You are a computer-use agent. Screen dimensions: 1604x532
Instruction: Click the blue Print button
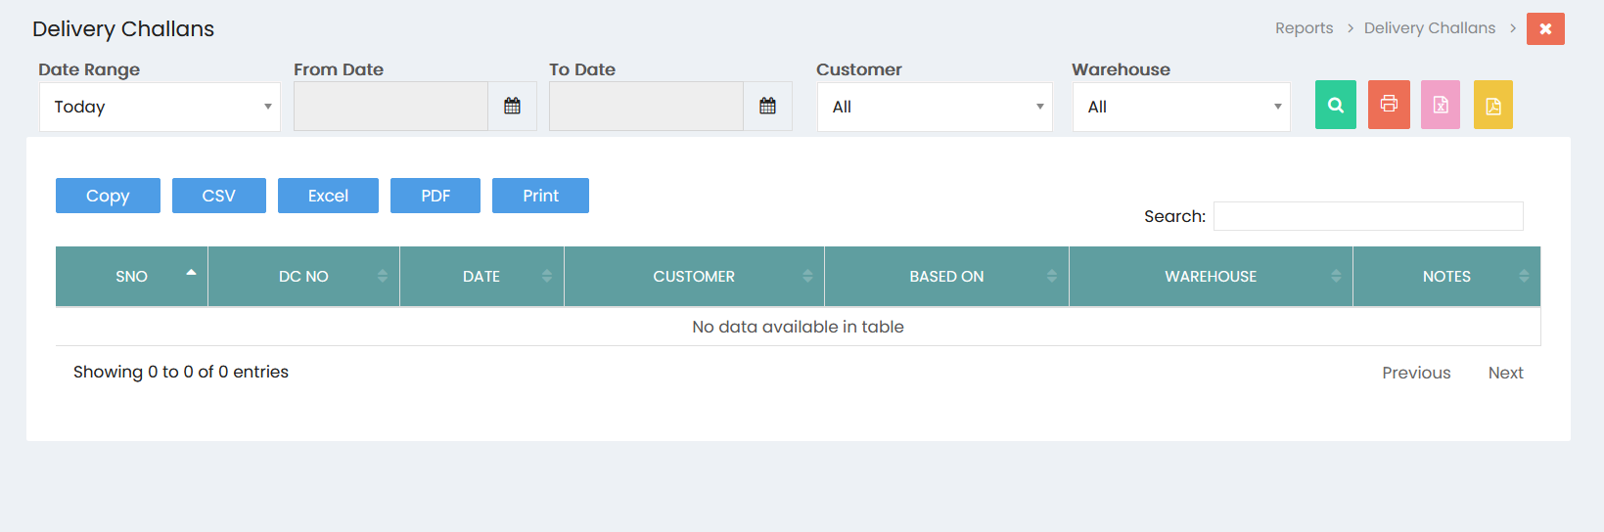click(x=540, y=196)
